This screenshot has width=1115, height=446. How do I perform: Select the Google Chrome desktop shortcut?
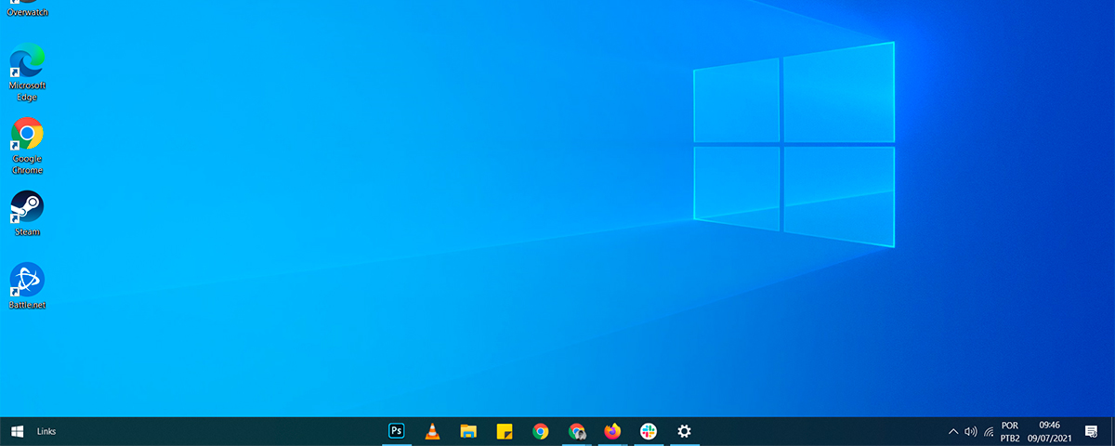27,146
